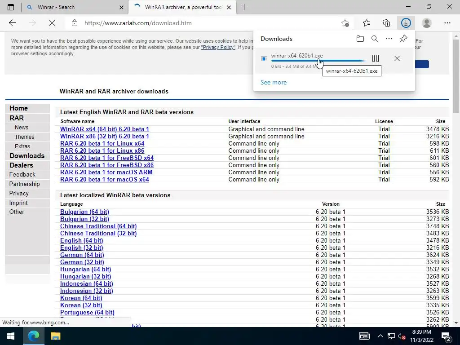Open the Partnership sidebar item
This screenshot has height=345, width=460.
pyautogui.click(x=24, y=184)
